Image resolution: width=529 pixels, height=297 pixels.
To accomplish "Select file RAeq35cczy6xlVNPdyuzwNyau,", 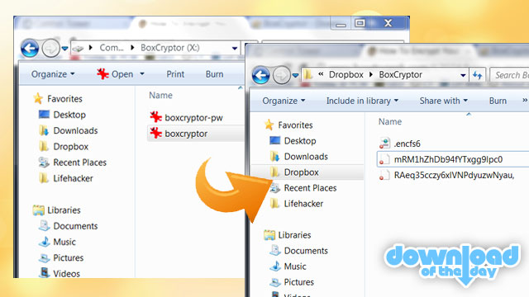I will pos(453,175).
